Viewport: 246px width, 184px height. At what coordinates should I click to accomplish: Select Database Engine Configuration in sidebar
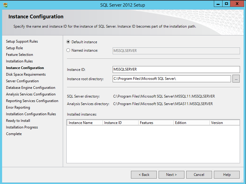(31, 88)
